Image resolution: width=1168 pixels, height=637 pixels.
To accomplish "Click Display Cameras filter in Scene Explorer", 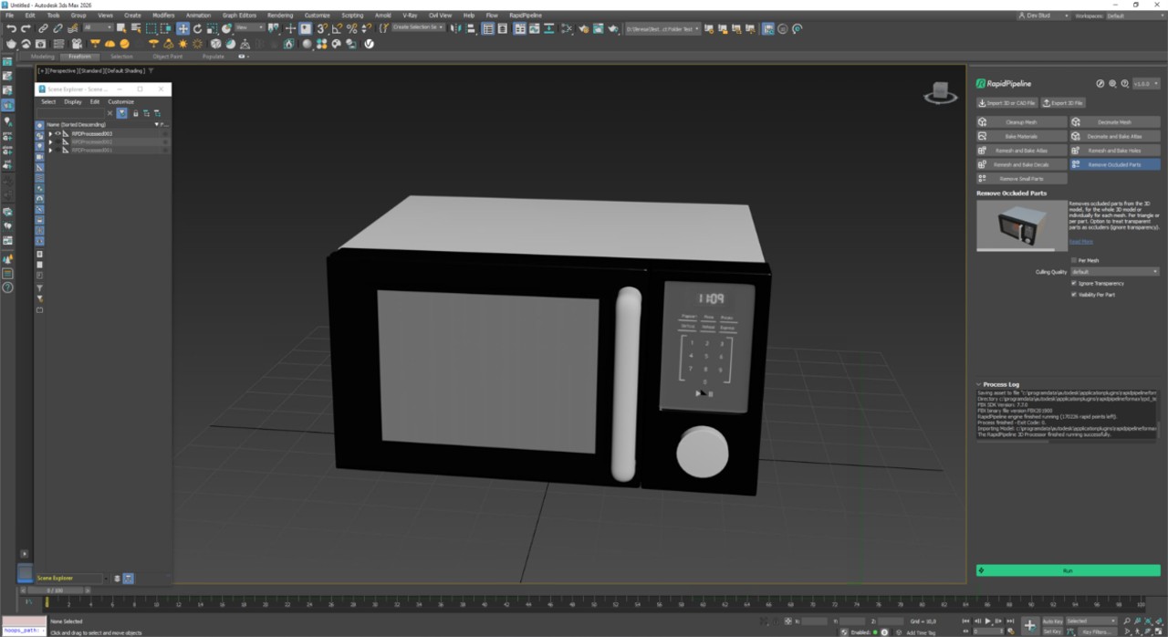I will pos(39,156).
